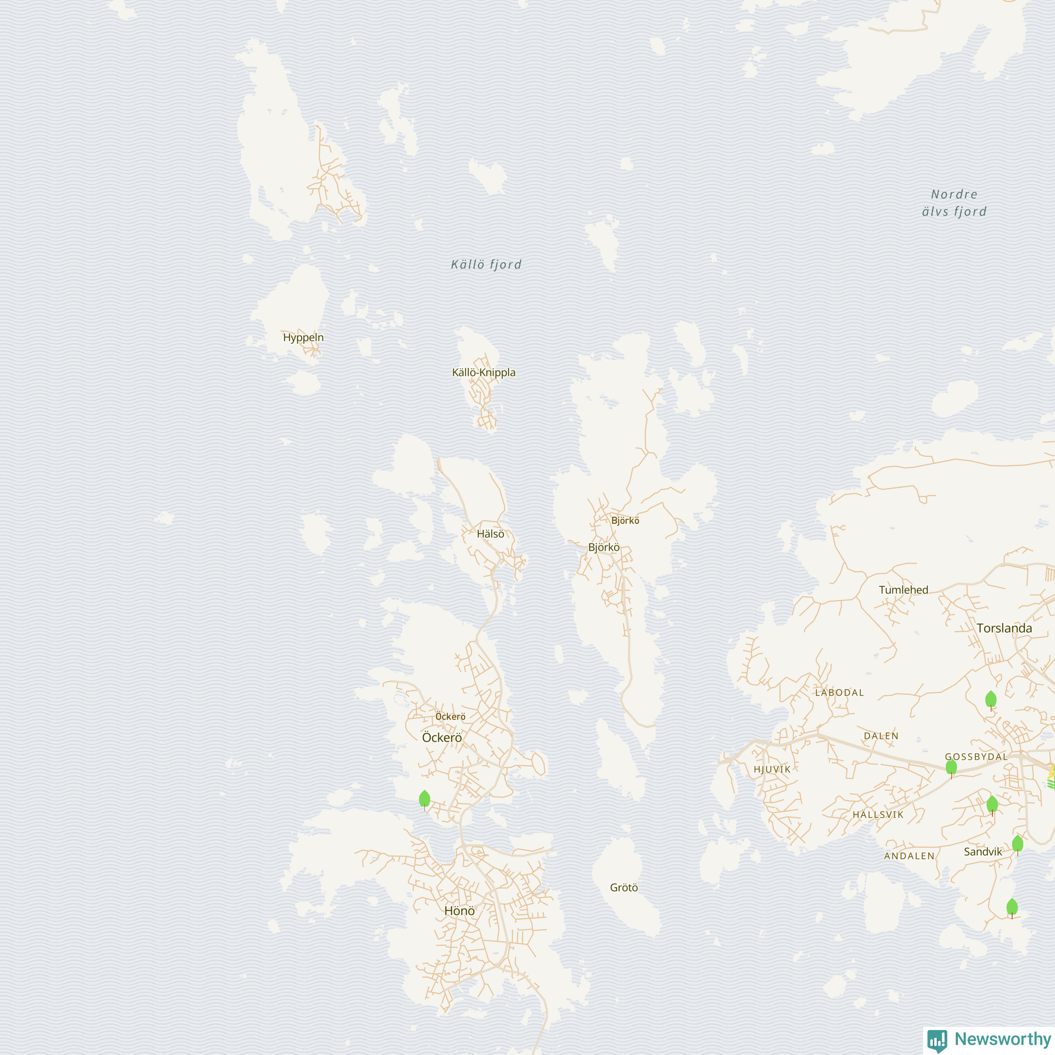Click the Hyppeln island label
The height and width of the screenshot is (1055, 1055).
point(303,338)
